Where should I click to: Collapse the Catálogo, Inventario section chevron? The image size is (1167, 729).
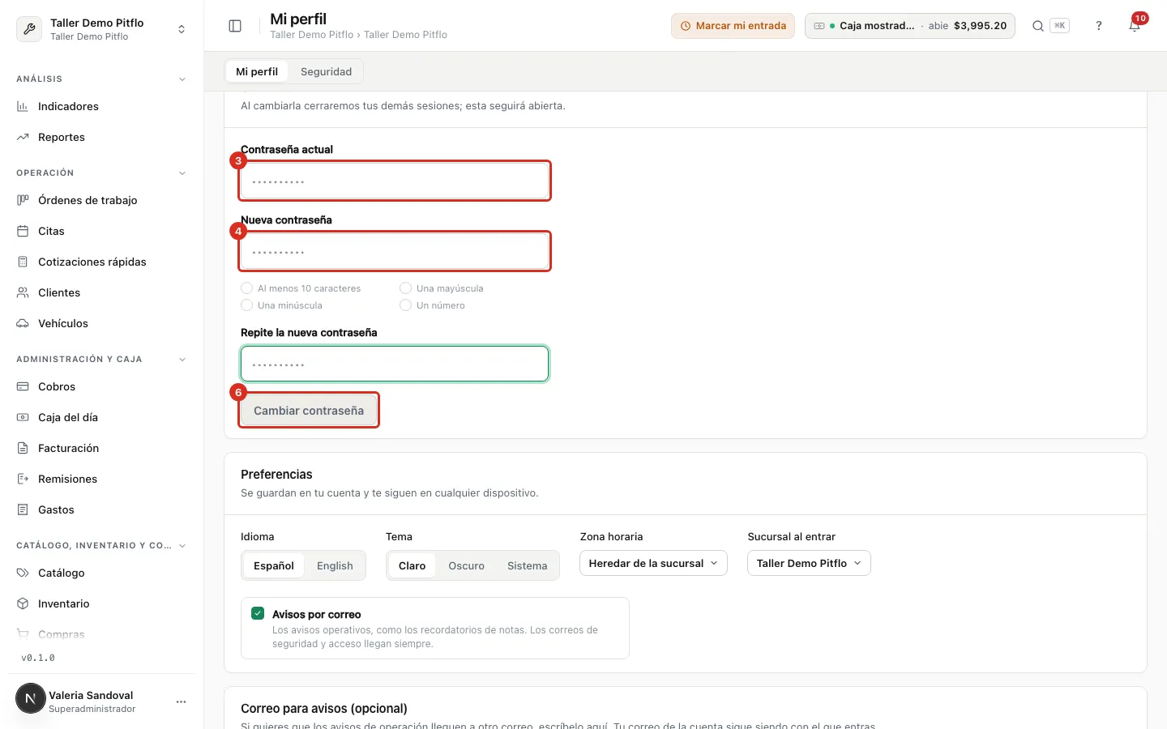(x=182, y=546)
